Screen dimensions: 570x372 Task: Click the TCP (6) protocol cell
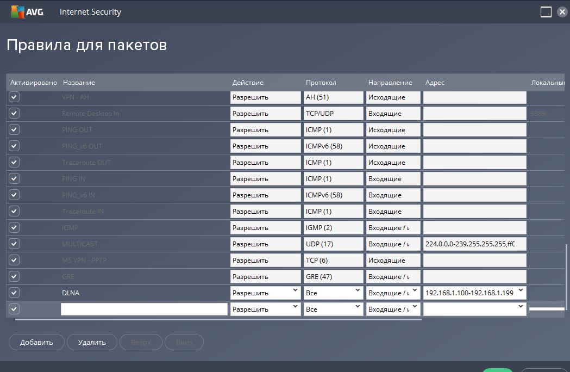click(x=333, y=261)
